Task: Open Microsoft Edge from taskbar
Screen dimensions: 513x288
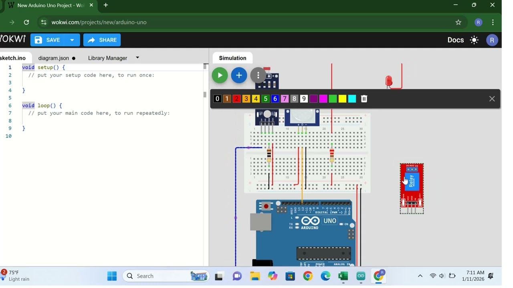Action: (325, 276)
